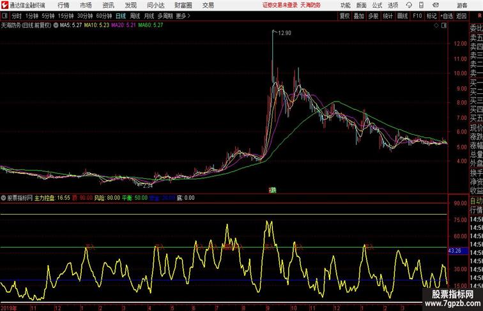Click the 天海防务 stock name in title bar
Screen dimensions: 483x311
310,5
